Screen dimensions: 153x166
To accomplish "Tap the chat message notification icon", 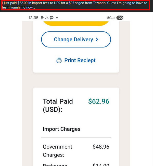I will [52, 18].
